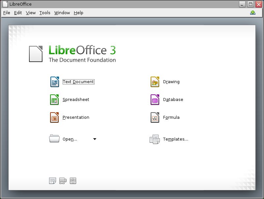
Task: Create a new Spreadsheet
Action: tap(76, 100)
